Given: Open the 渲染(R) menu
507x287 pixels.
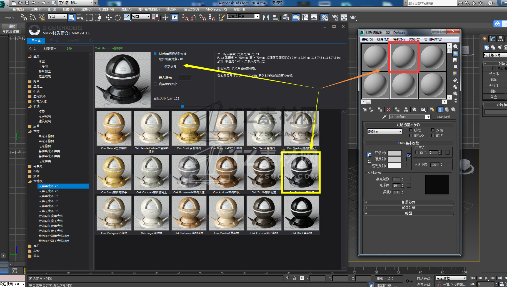Looking at the screenshot, I should tap(172, 9).
